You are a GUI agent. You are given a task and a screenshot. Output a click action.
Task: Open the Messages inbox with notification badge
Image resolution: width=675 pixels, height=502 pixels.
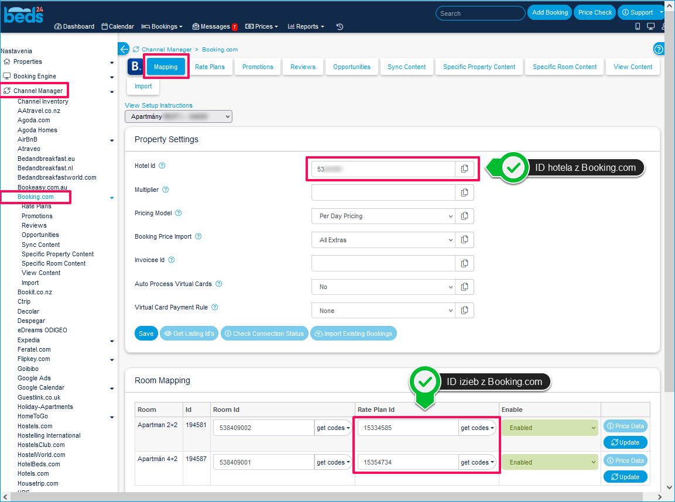pos(214,26)
